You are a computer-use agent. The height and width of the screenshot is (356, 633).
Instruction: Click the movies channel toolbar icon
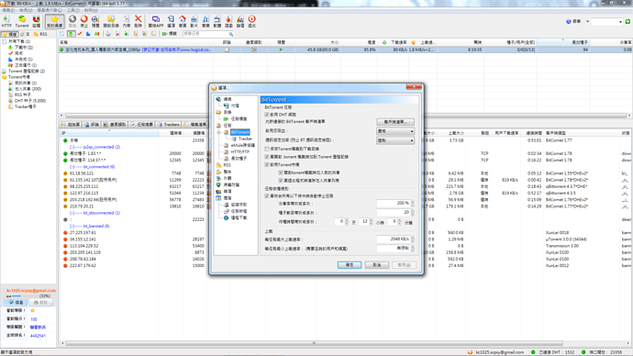[194, 21]
